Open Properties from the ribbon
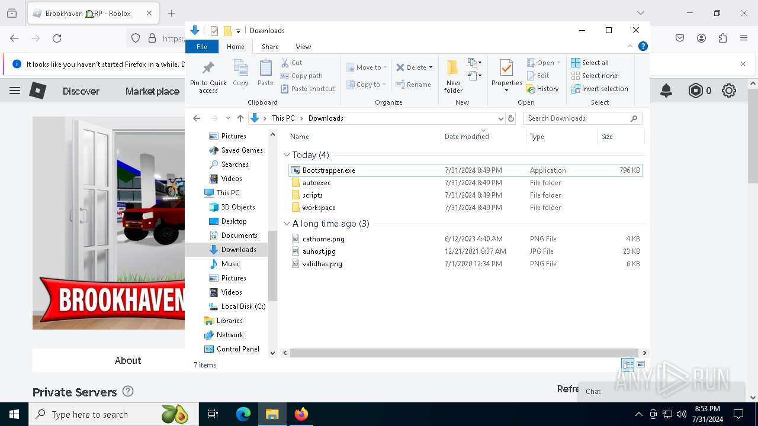Viewport: 758px width, 426px height. [x=506, y=76]
